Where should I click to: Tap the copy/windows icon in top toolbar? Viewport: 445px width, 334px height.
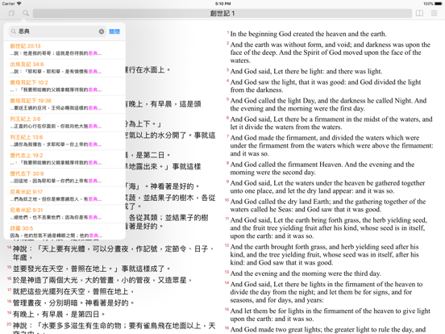pos(11,14)
